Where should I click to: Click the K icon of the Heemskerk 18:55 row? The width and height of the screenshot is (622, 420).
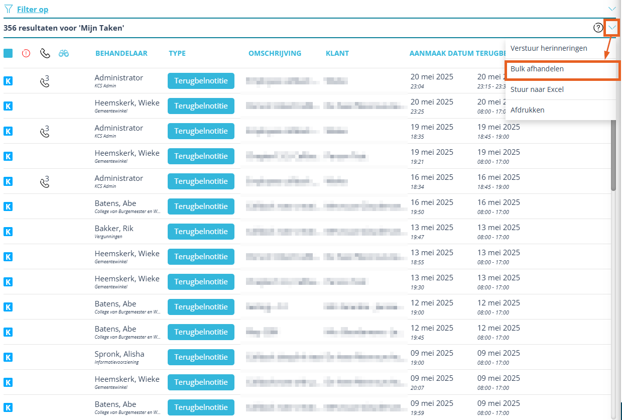(8, 257)
